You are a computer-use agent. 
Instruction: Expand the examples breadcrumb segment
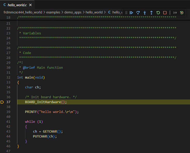(x=53, y=12)
